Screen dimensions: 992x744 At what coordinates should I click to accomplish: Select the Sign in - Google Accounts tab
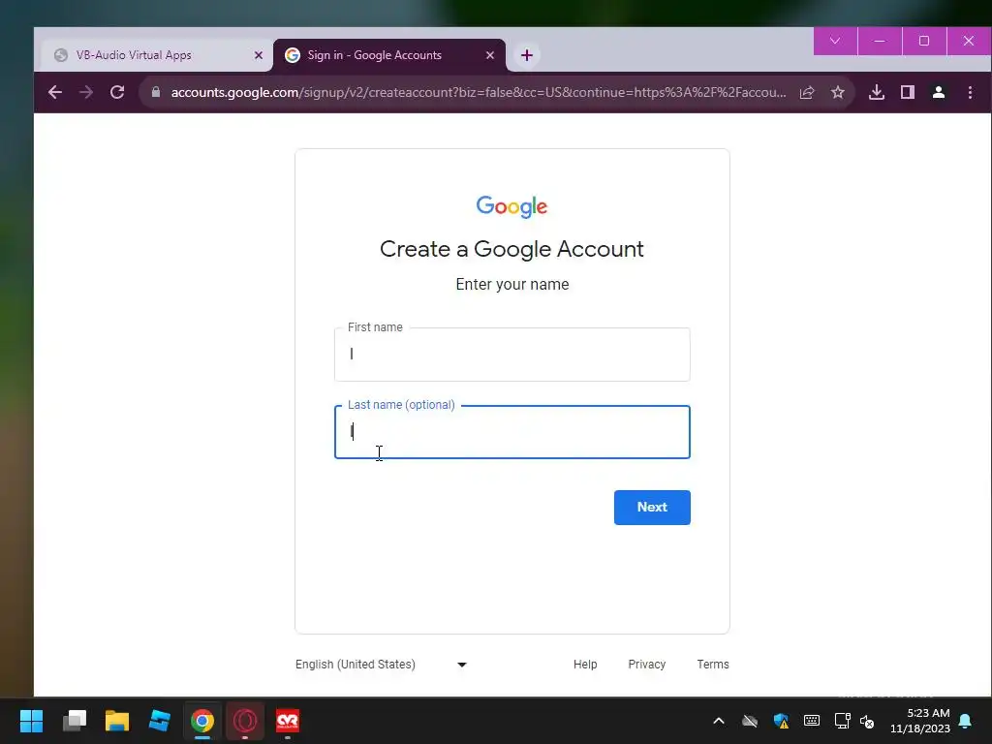tap(389, 55)
